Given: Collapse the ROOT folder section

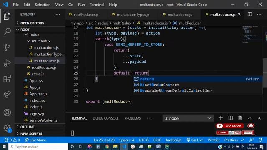Looking at the screenshot, I should pos(25,30).
